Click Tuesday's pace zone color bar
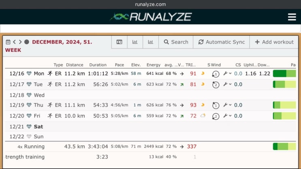 tap(284, 84)
